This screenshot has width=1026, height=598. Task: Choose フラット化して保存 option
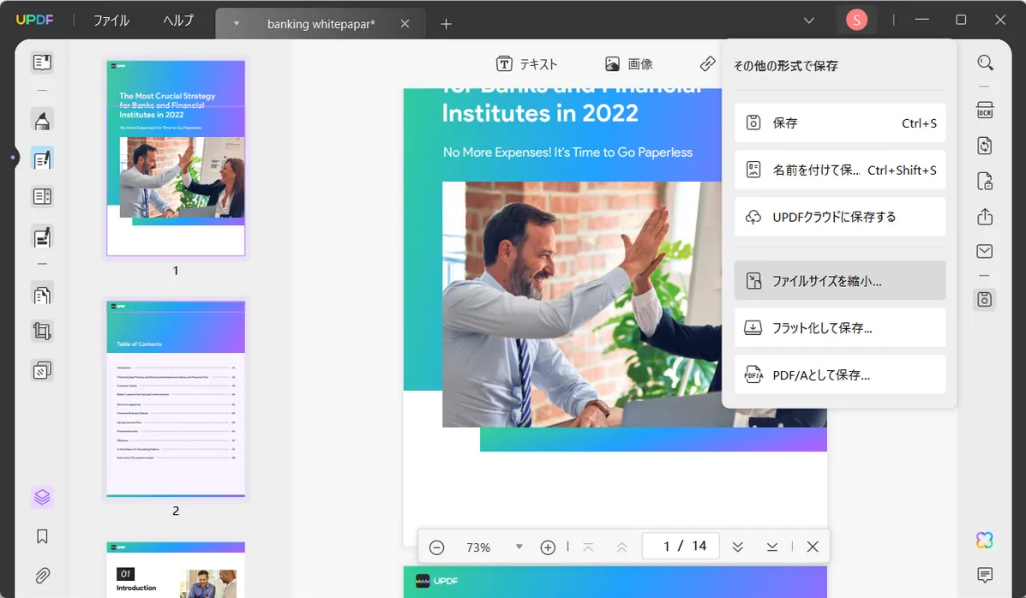point(840,328)
